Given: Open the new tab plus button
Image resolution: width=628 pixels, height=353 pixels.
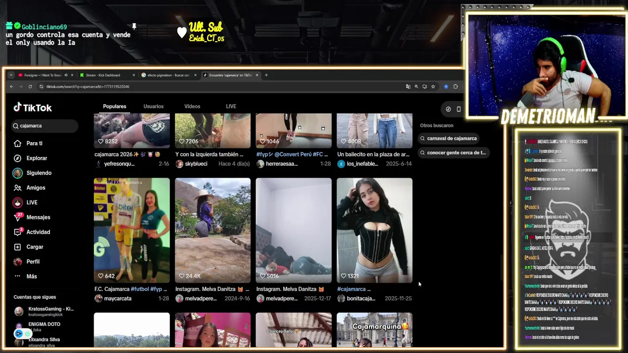Looking at the screenshot, I should [x=266, y=75].
